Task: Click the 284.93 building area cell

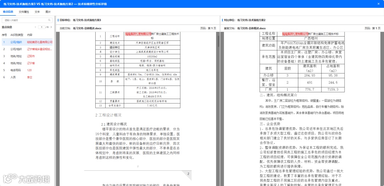Action: [x=309, y=75]
